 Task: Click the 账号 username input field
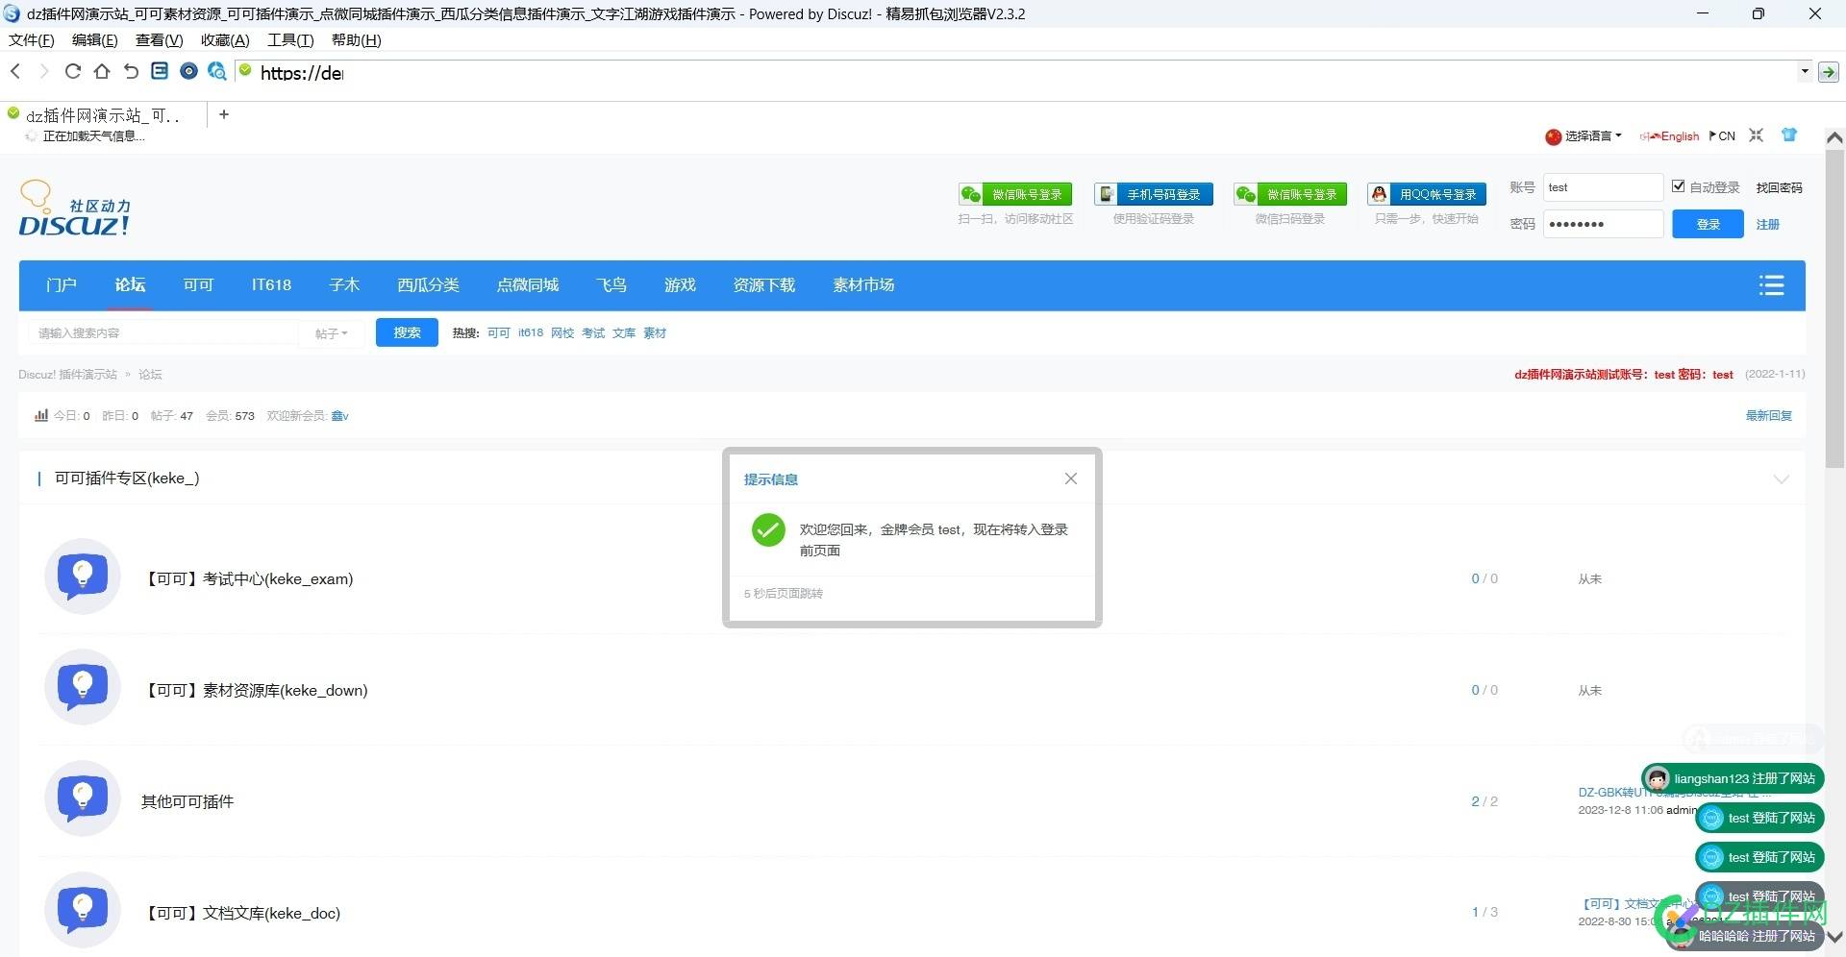point(1603,187)
